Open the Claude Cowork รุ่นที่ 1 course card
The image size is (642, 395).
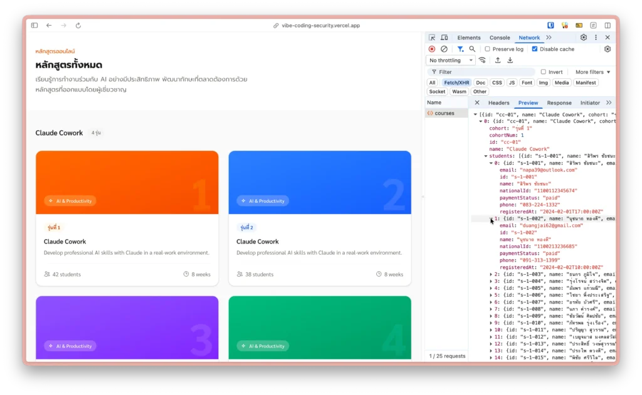pos(127,218)
